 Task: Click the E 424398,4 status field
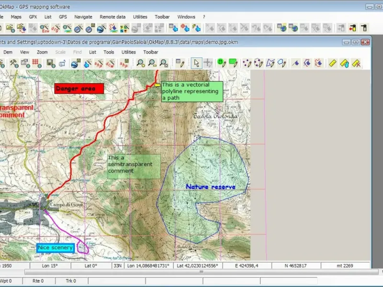click(x=247, y=266)
